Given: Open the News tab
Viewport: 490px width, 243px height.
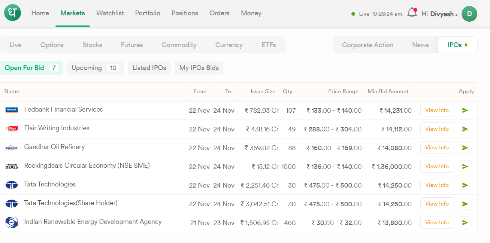Looking at the screenshot, I should 420,45.
